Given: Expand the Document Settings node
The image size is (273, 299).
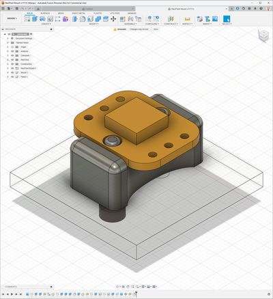Looking at the screenshot, I should click(x=8, y=38).
